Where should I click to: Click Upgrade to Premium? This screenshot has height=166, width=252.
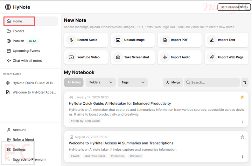coord(26,159)
